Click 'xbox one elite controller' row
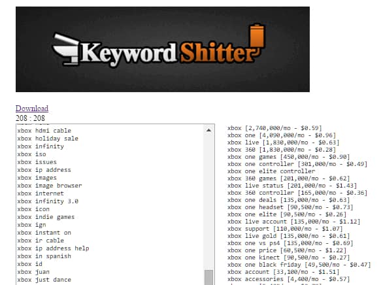 [x=271, y=171]
